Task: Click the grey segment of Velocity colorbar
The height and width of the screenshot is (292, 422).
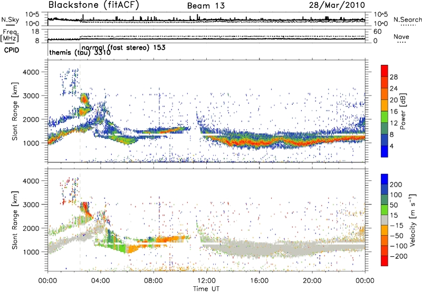Action: point(385,220)
